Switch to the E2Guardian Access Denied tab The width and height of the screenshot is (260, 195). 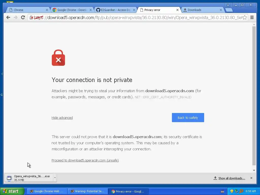[116, 10]
